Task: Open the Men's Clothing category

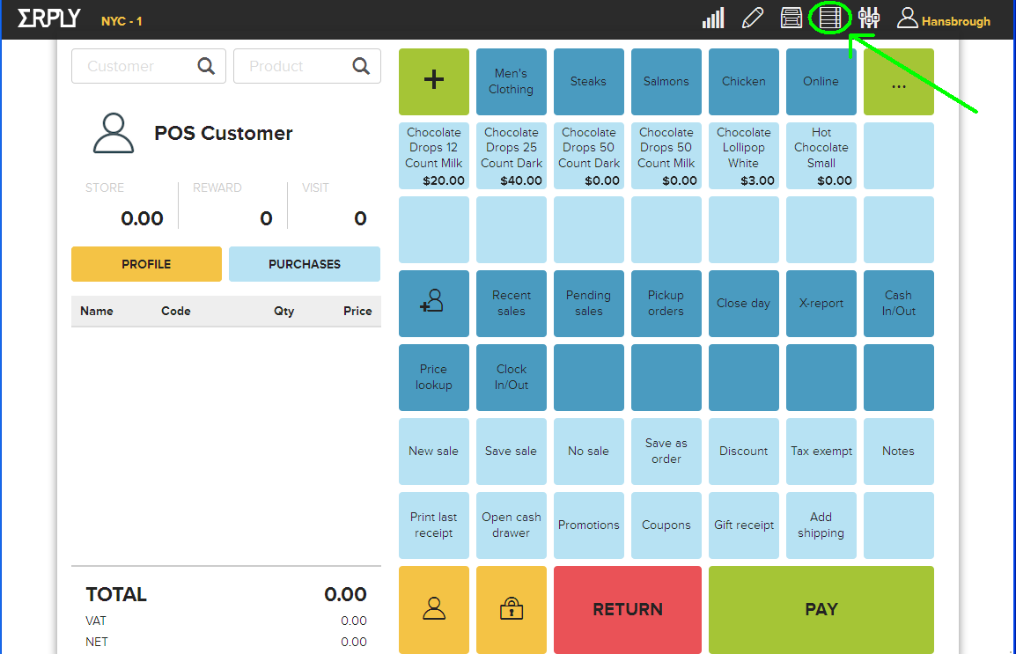Action: pyautogui.click(x=512, y=82)
